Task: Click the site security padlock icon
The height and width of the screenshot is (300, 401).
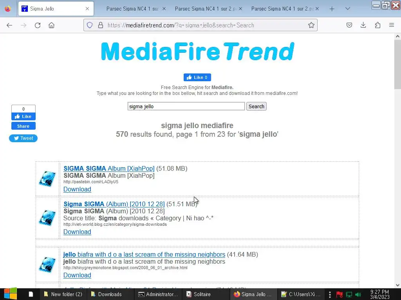Action: coord(101,25)
